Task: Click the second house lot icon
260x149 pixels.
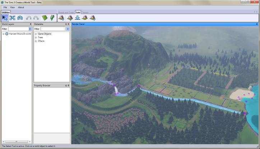Action: click(70, 18)
